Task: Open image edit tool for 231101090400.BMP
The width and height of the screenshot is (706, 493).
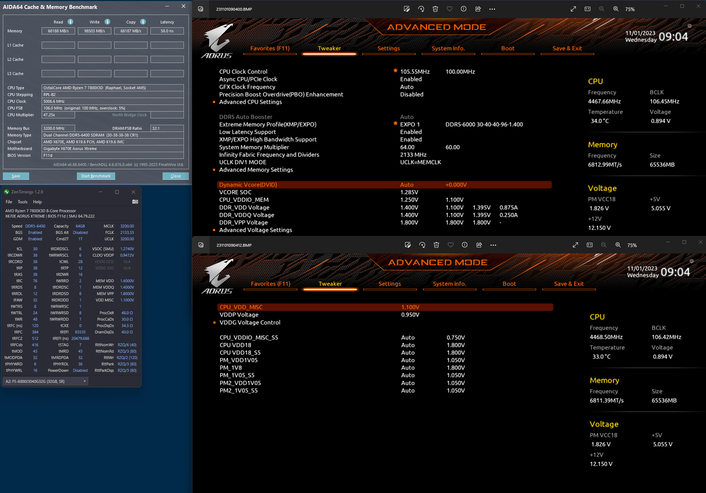Action: click(x=407, y=9)
